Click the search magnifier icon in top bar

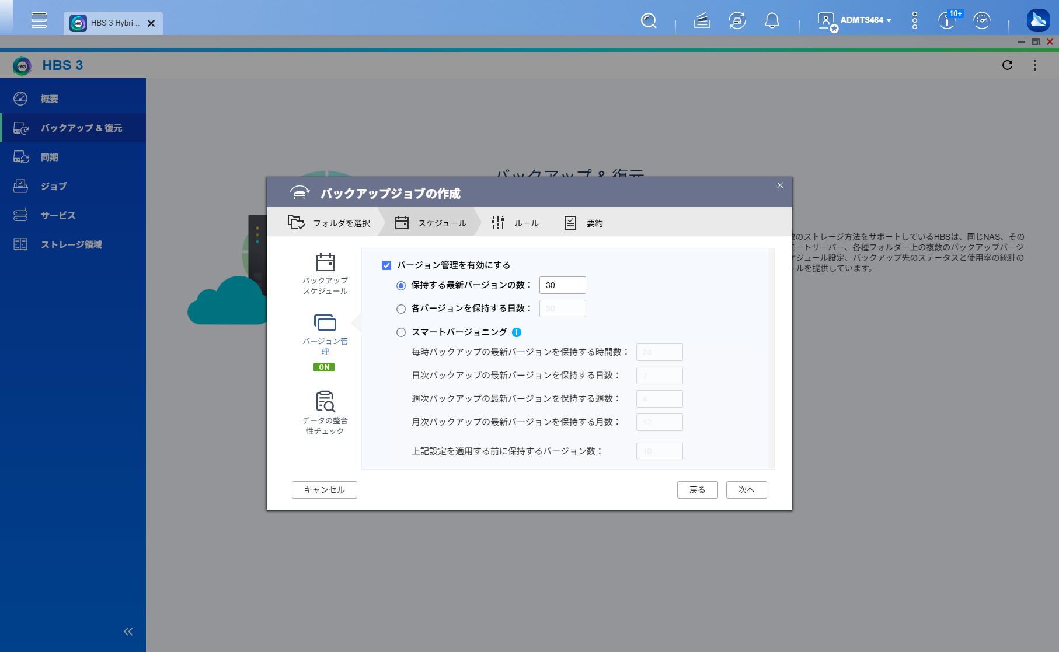coord(649,21)
